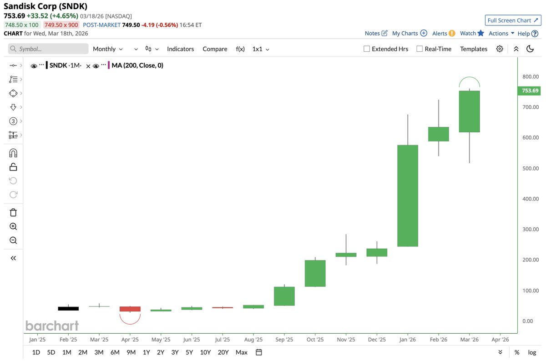This screenshot has width=546, height=361.
Task: Open the annotation tools in sidebar
Action: 13,79
